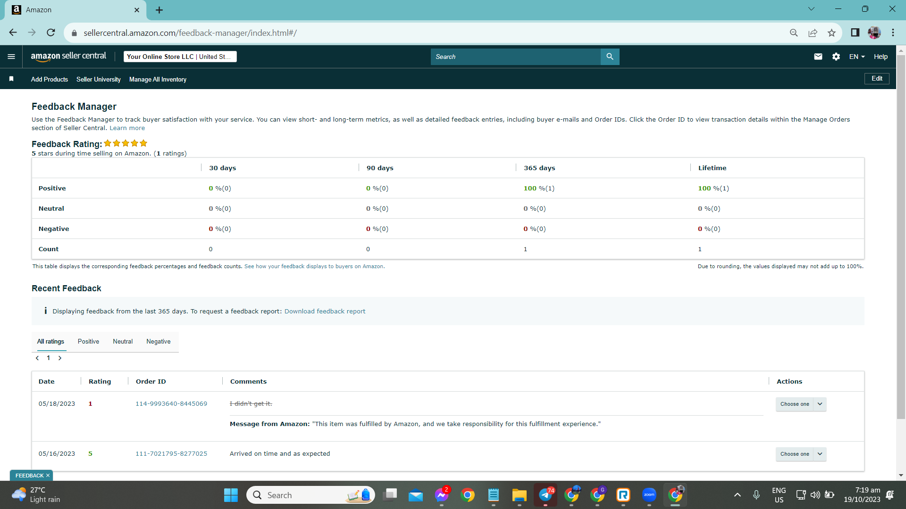Switch to the Positive tab
This screenshot has height=509, width=906.
click(88, 342)
